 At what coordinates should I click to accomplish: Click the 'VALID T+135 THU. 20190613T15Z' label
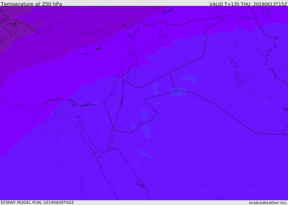point(248,4)
